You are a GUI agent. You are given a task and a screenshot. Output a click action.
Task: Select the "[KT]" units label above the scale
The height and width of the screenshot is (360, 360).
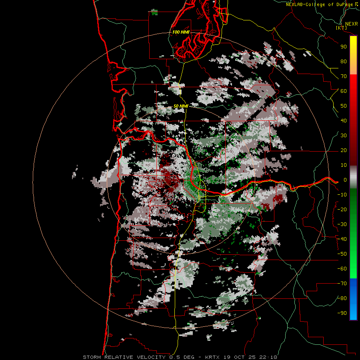click(x=342, y=28)
